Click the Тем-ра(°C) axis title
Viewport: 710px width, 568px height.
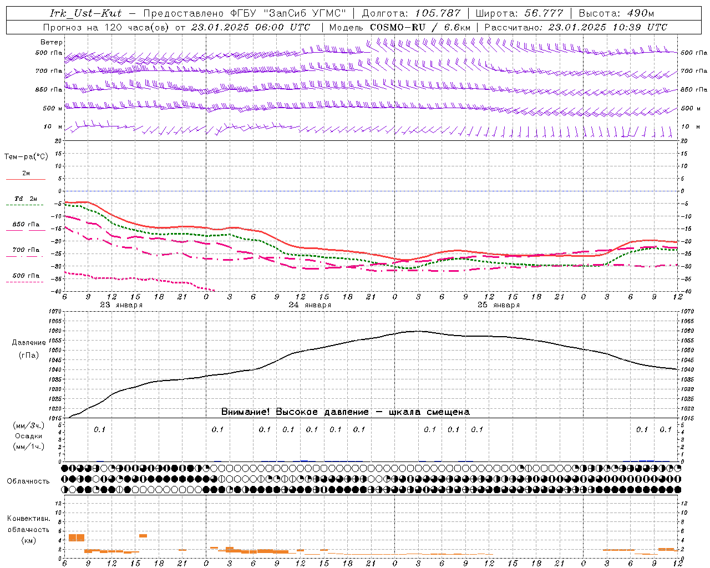pos(26,157)
